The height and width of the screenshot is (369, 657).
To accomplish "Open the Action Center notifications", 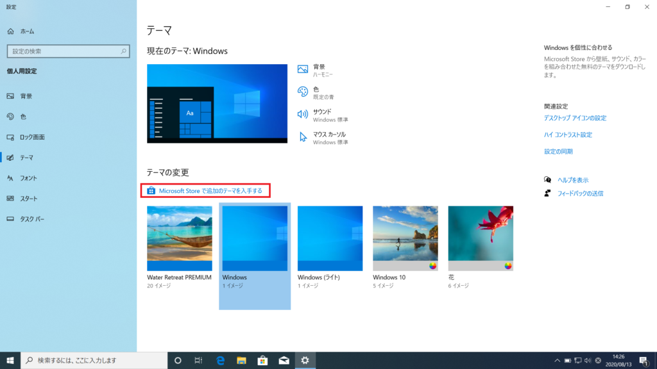I will tap(644, 360).
